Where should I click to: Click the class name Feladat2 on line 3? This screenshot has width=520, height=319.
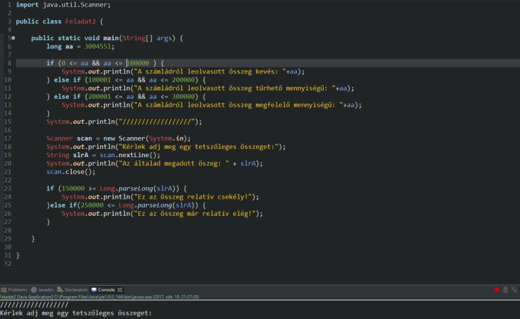pos(81,21)
